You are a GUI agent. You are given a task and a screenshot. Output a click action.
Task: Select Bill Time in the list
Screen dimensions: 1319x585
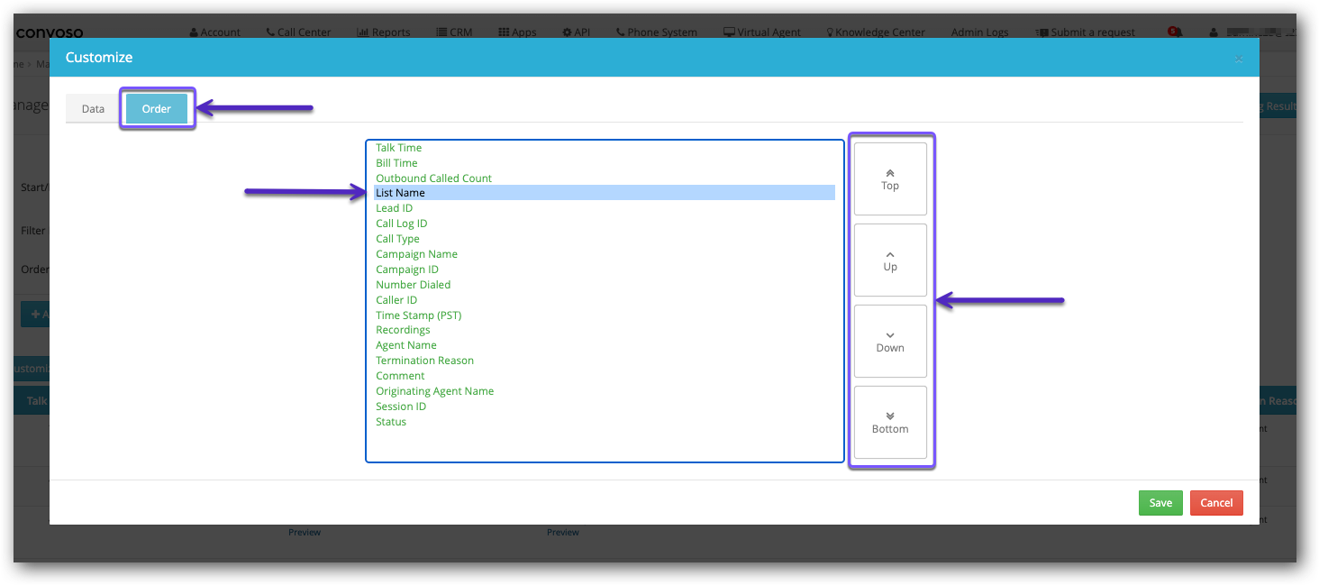[605, 163]
